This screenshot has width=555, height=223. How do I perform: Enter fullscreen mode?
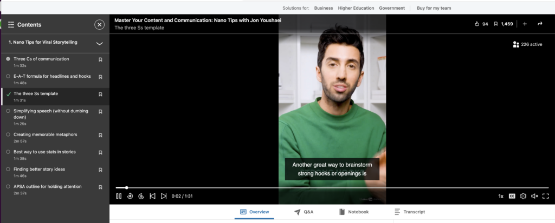tap(545, 196)
